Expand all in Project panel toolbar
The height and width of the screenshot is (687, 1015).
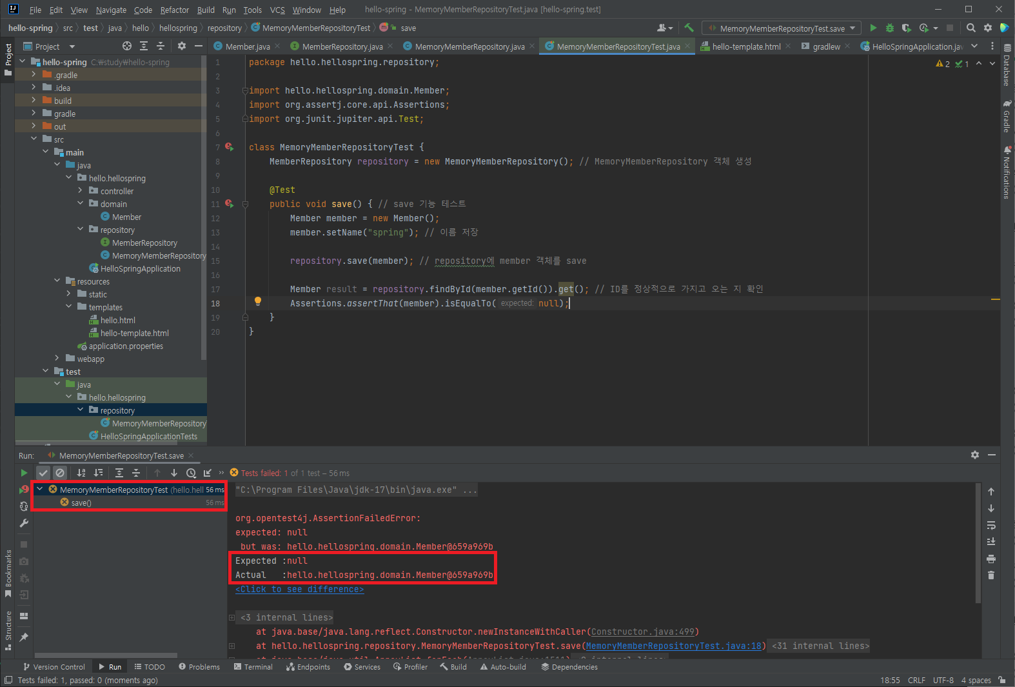pyautogui.click(x=144, y=46)
